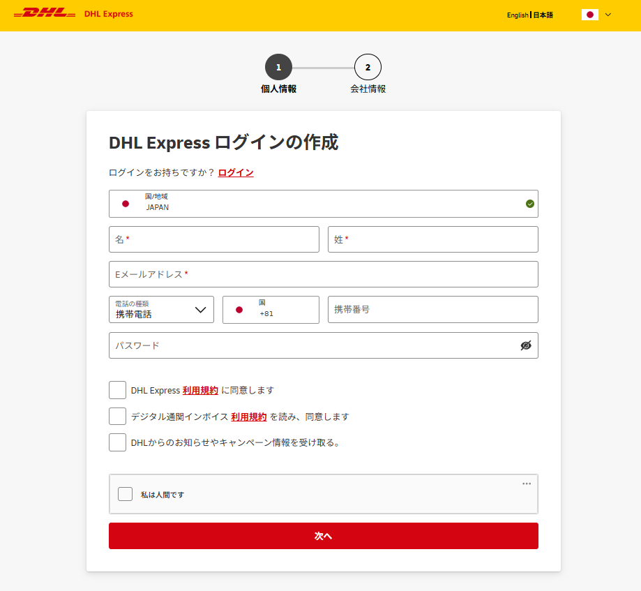Viewport: 641px width, 591px height.
Task: Open the 電話の種類 phone type dropdown
Action: click(161, 310)
